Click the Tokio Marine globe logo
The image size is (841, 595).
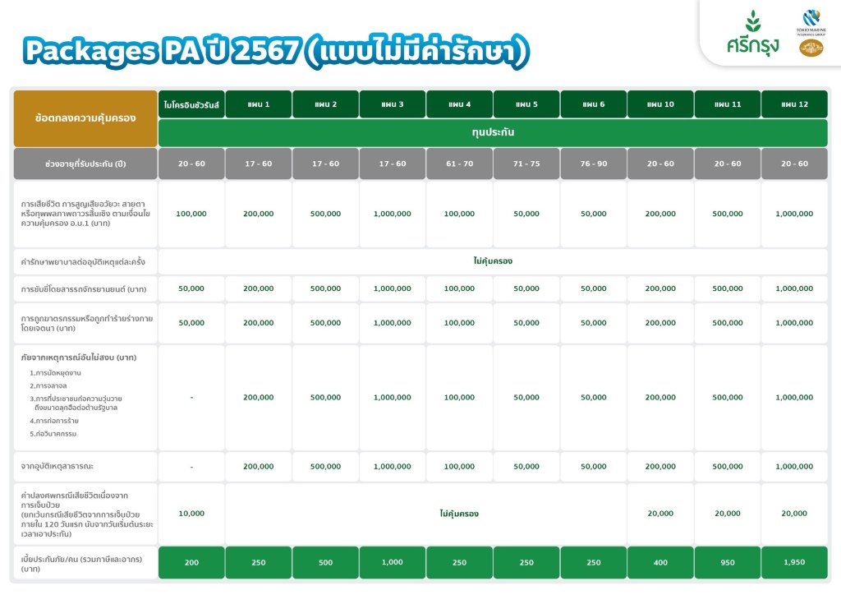tap(811, 19)
